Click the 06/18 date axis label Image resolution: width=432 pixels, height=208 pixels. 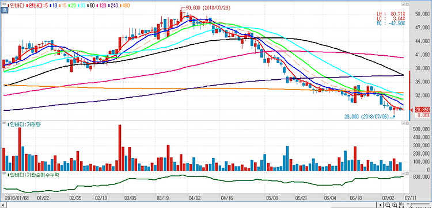(356, 198)
